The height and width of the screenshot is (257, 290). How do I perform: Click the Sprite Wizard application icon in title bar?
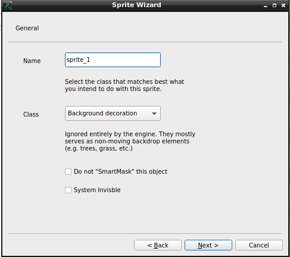coord(8,5)
